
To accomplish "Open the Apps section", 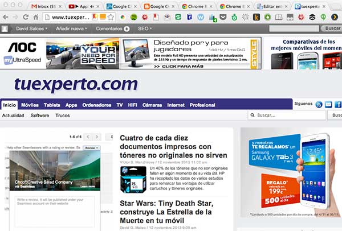I will tap(71, 105).
